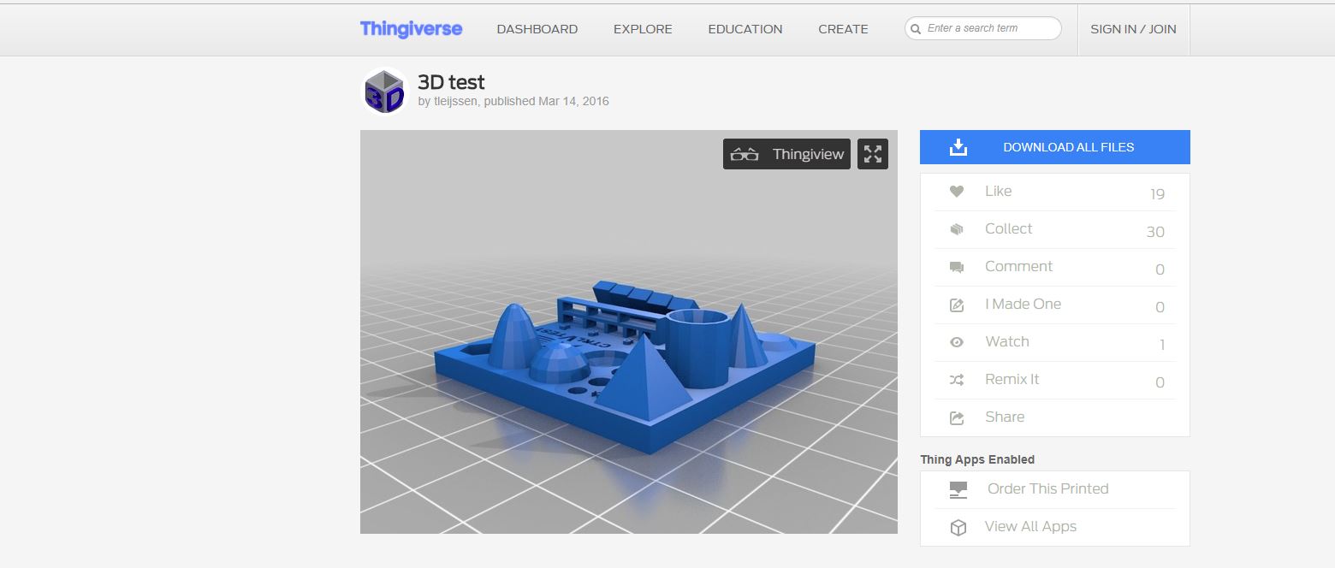Open the Share option
1335x568 pixels.
[1055, 417]
